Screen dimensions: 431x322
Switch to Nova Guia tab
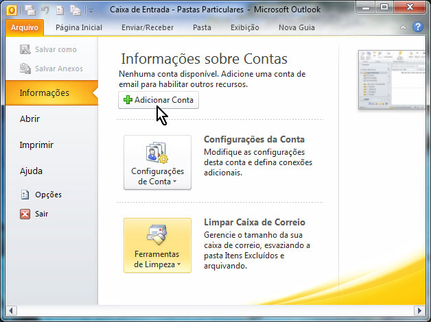point(296,27)
